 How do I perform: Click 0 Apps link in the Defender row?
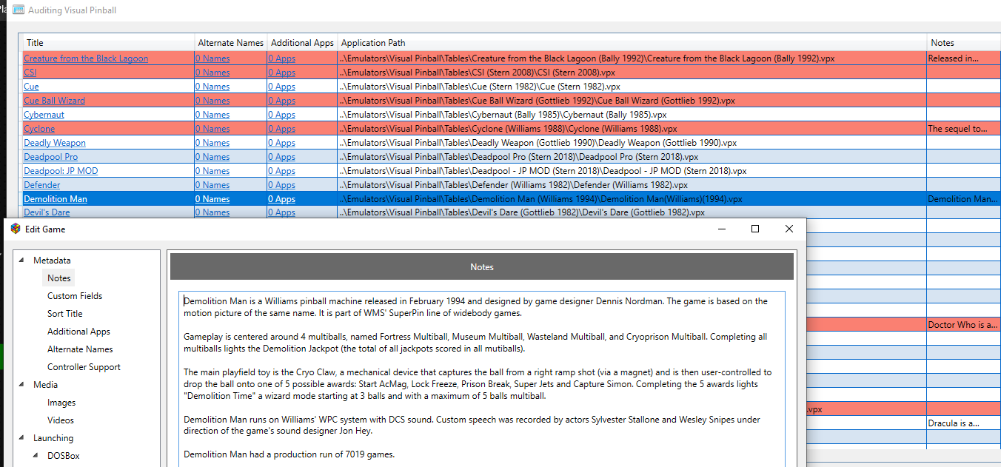coord(281,185)
